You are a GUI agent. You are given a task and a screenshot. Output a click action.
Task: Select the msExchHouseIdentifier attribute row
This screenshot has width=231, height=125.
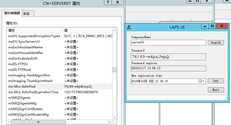click(59, 53)
